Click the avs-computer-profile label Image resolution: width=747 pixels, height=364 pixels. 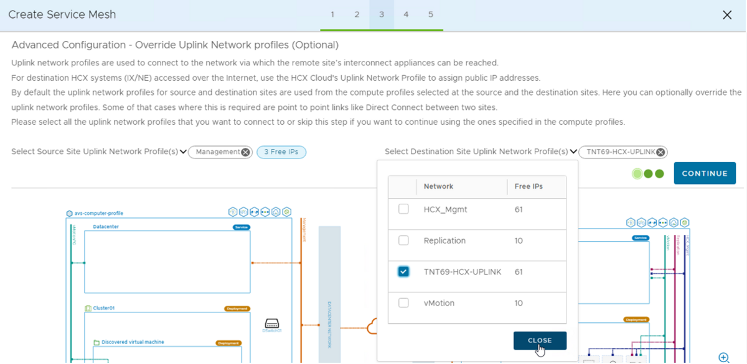[99, 213]
